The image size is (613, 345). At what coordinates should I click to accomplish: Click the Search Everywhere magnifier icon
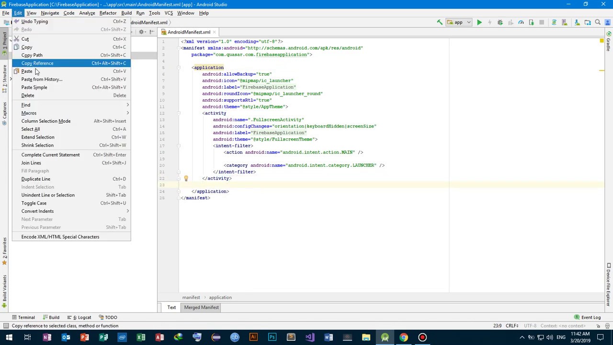point(597,22)
